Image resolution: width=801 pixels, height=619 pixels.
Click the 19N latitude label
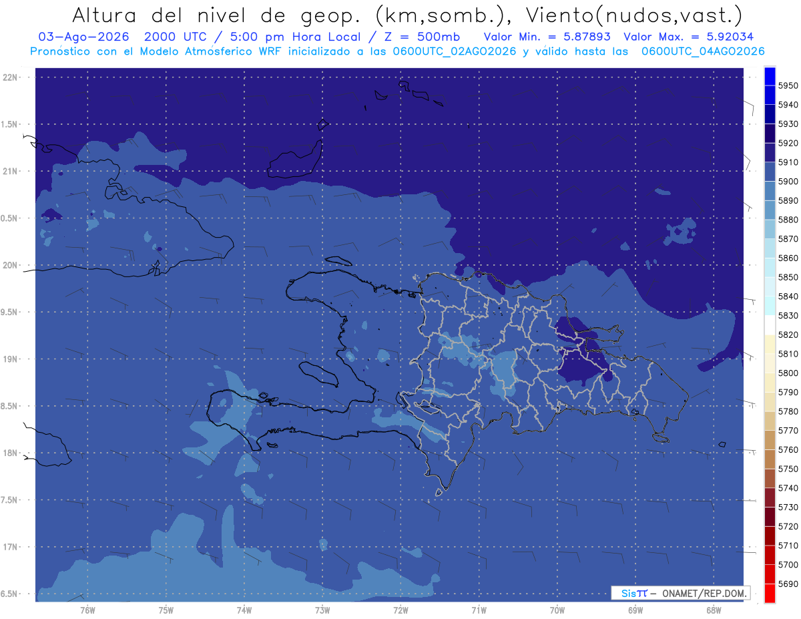[11, 359]
